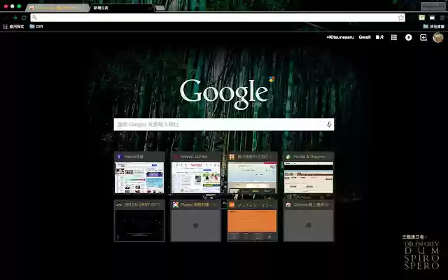
Task: Bookmark this page with the star icon
Action: click(x=401, y=17)
